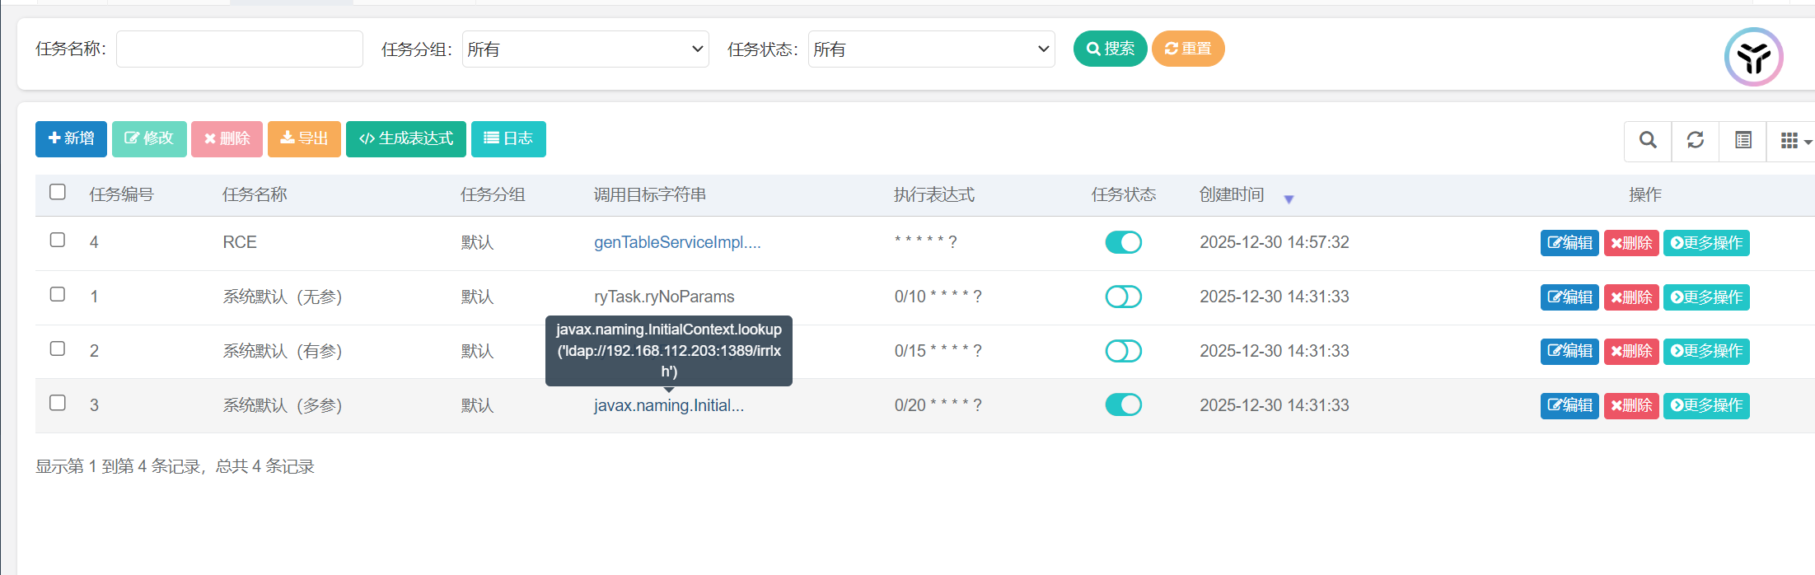This screenshot has height=575, width=1815.
Task: Click the 生成表达式 code button
Action: (406, 138)
